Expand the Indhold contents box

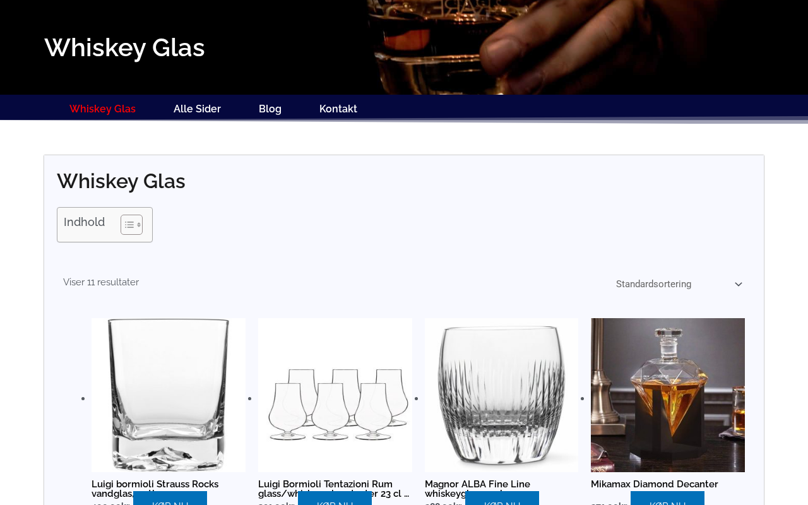(x=105, y=225)
